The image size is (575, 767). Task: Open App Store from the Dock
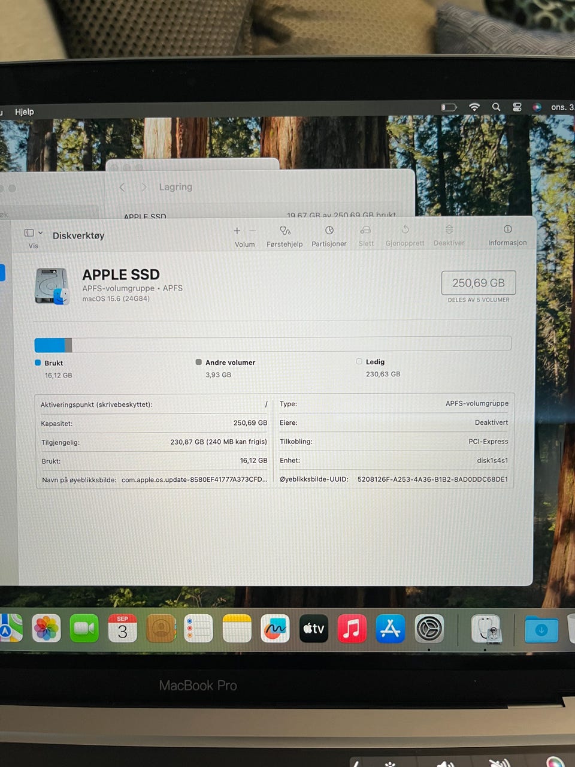[390, 629]
